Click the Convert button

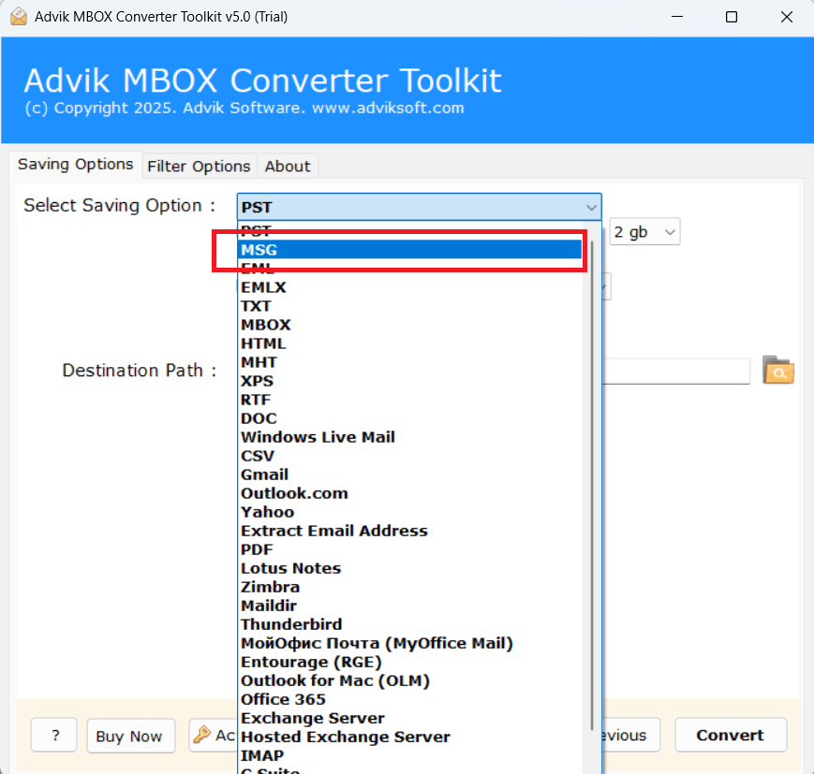(x=731, y=735)
